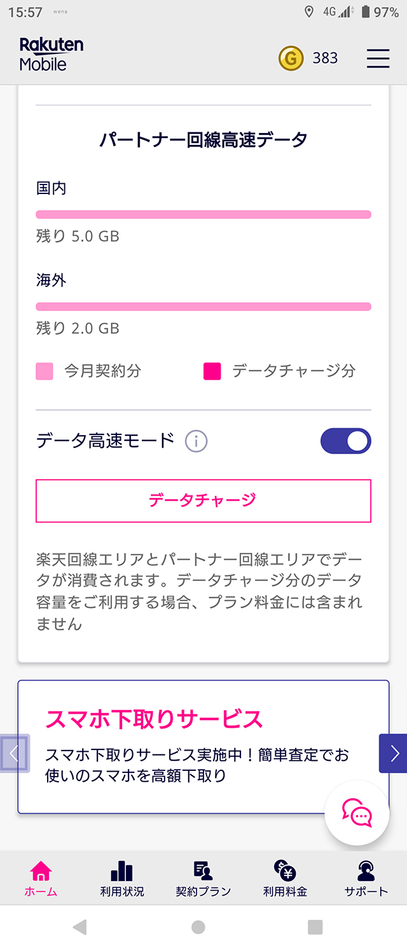
Task: Show info about データ高速モード
Action: tap(196, 441)
